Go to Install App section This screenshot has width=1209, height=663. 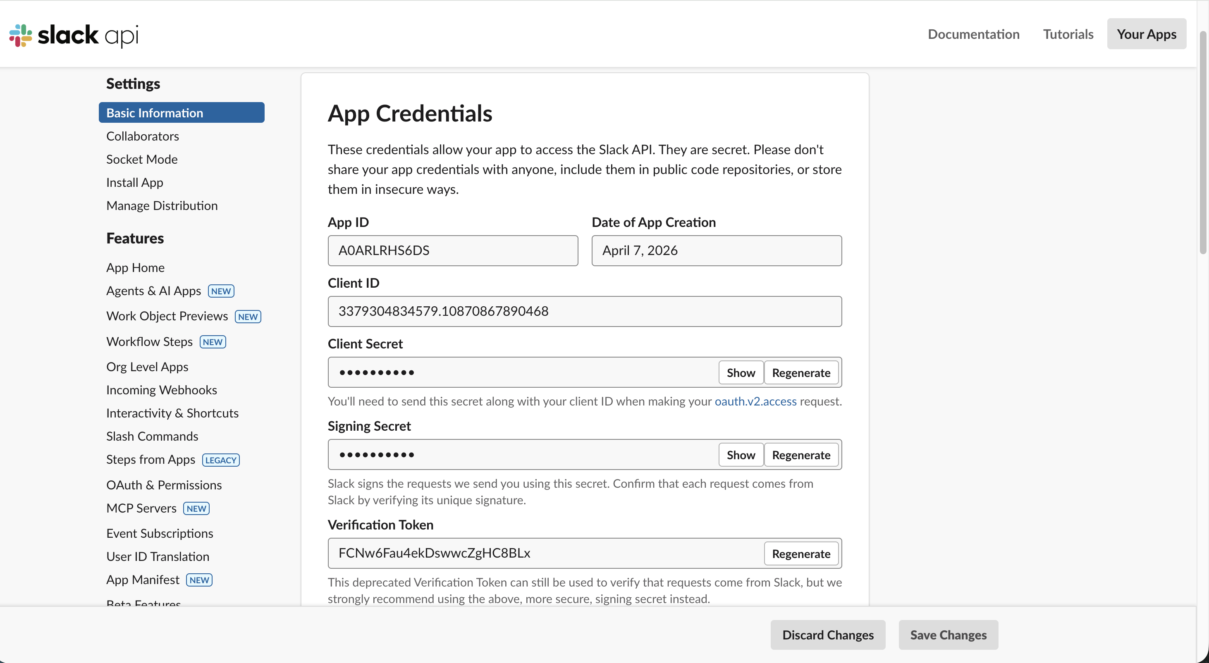pos(134,182)
